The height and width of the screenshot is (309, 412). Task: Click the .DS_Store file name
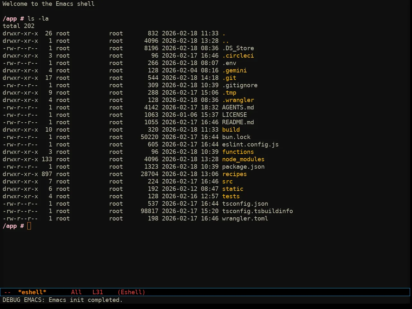pyautogui.click(x=238, y=48)
